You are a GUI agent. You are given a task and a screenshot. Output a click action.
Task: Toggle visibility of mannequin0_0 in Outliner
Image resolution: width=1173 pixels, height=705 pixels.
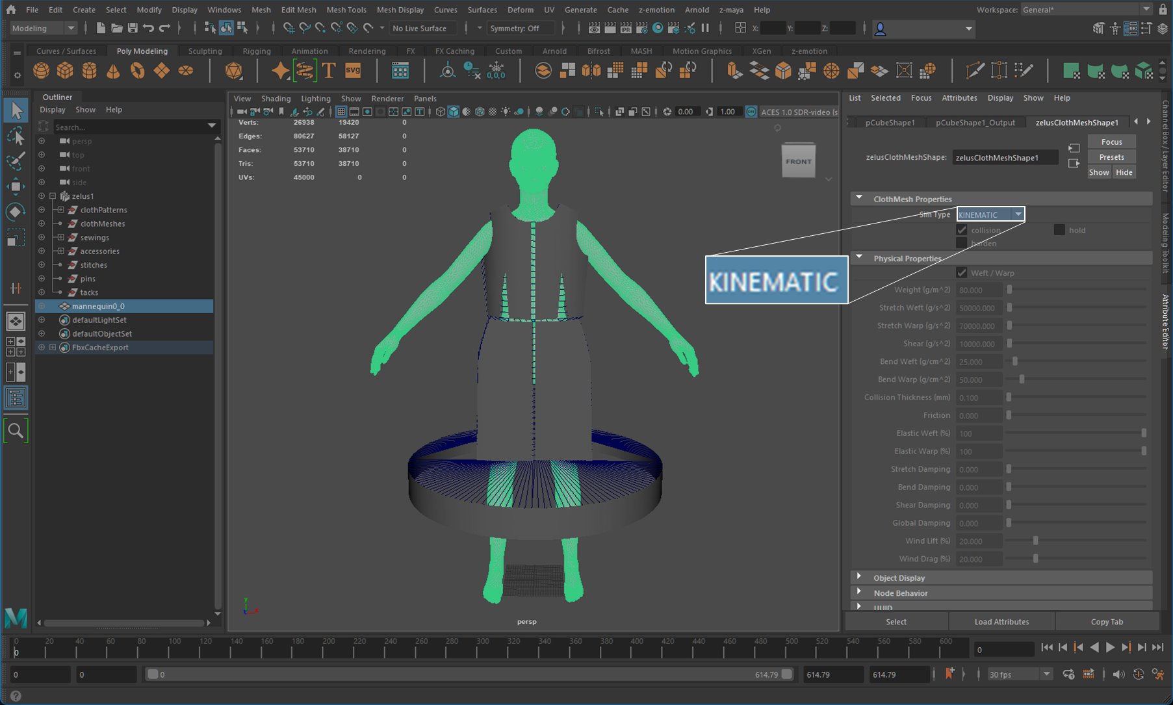tap(42, 306)
